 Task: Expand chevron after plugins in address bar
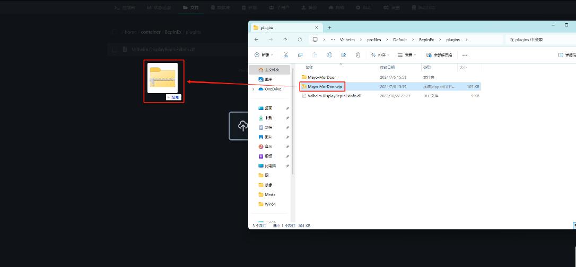click(x=467, y=40)
